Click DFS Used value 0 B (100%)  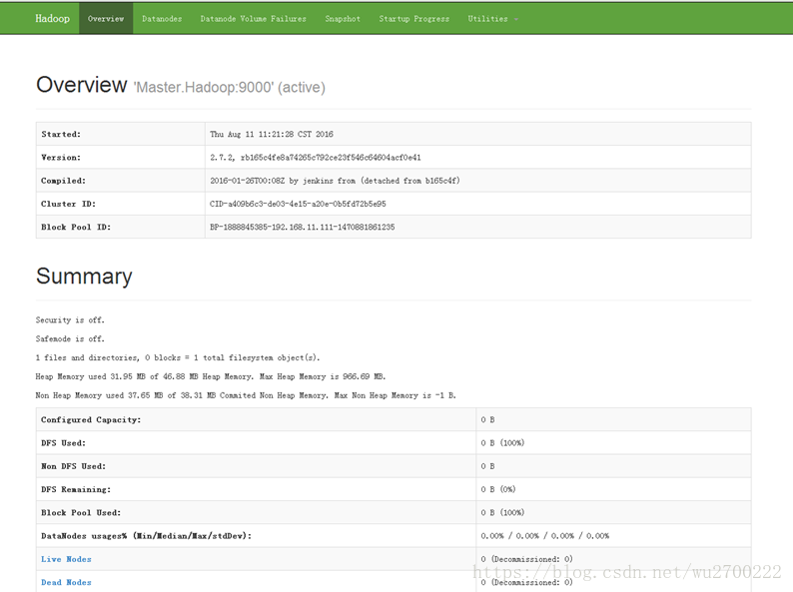[502, 443]
